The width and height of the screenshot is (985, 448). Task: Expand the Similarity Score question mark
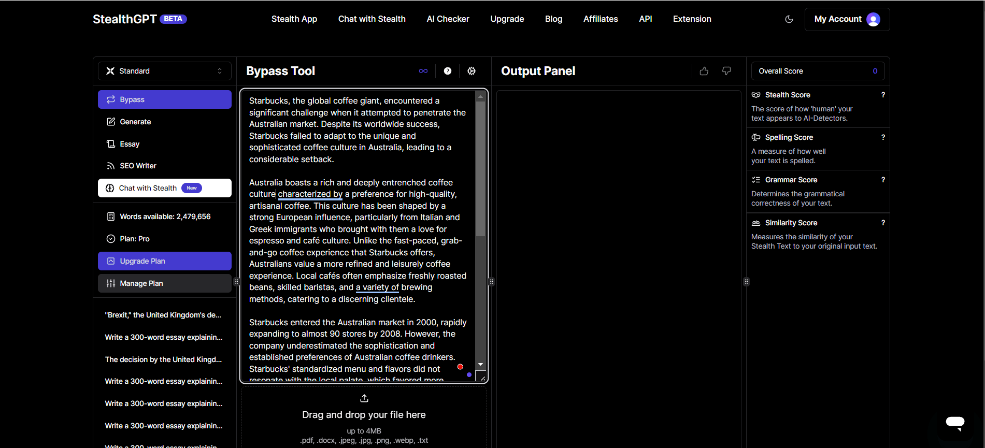pyautogui.click(x=883, y=223)
